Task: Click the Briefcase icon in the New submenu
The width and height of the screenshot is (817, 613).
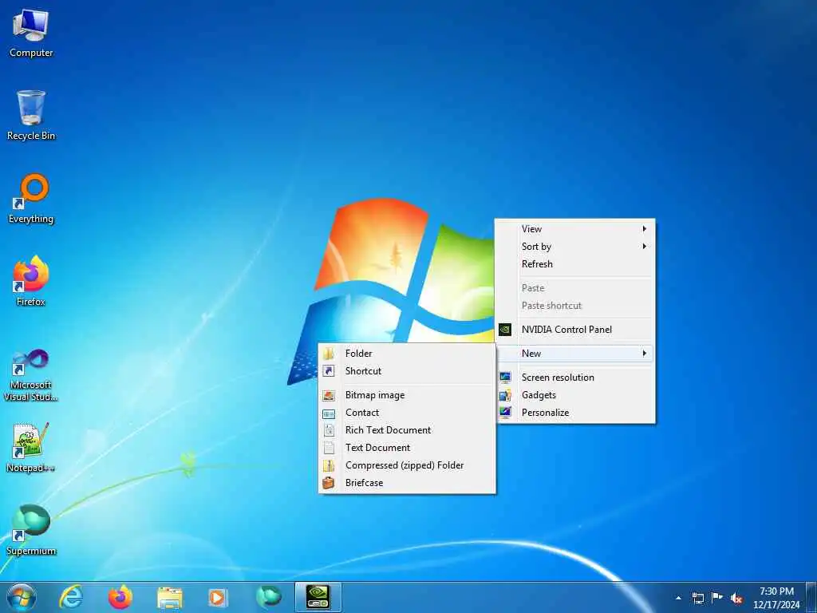Action: [x=328, y=483]
